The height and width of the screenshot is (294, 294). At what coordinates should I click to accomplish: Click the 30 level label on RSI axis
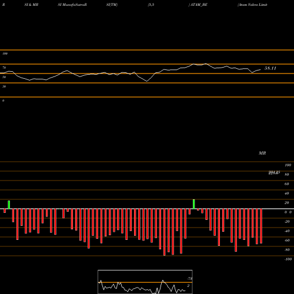(4, 86)
